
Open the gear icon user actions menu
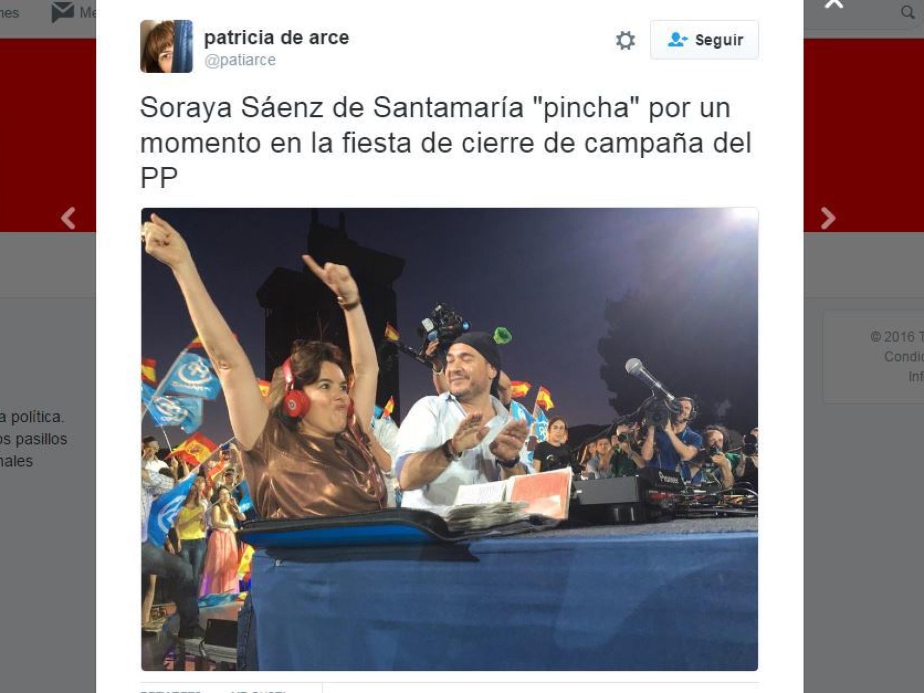click(x=625, y=40)
